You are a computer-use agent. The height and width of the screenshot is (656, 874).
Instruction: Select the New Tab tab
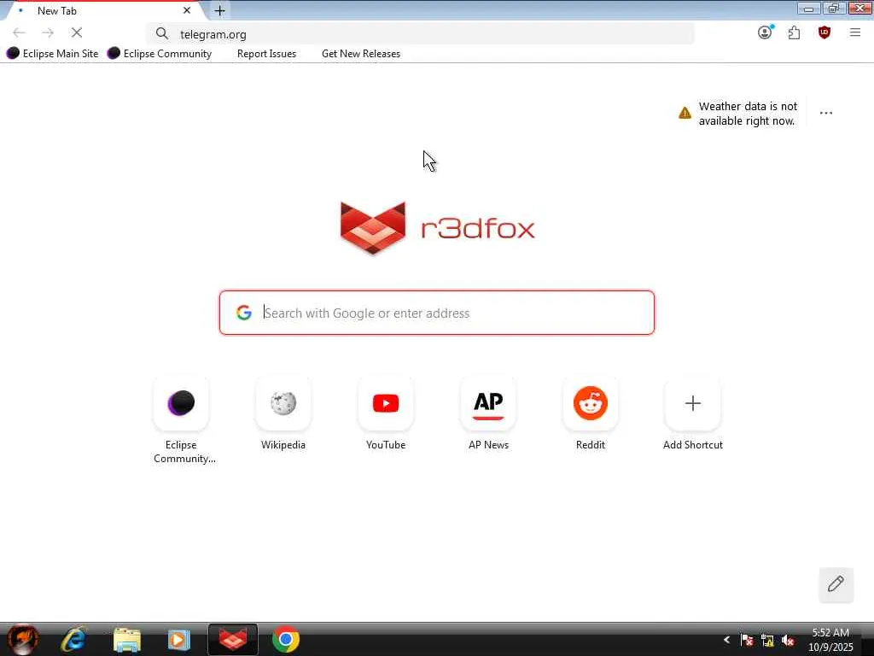[103, 10]
